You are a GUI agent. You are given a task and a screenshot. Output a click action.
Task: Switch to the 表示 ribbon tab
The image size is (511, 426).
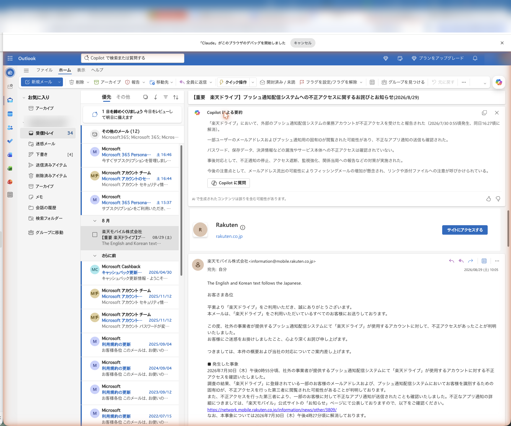(81, 70)
